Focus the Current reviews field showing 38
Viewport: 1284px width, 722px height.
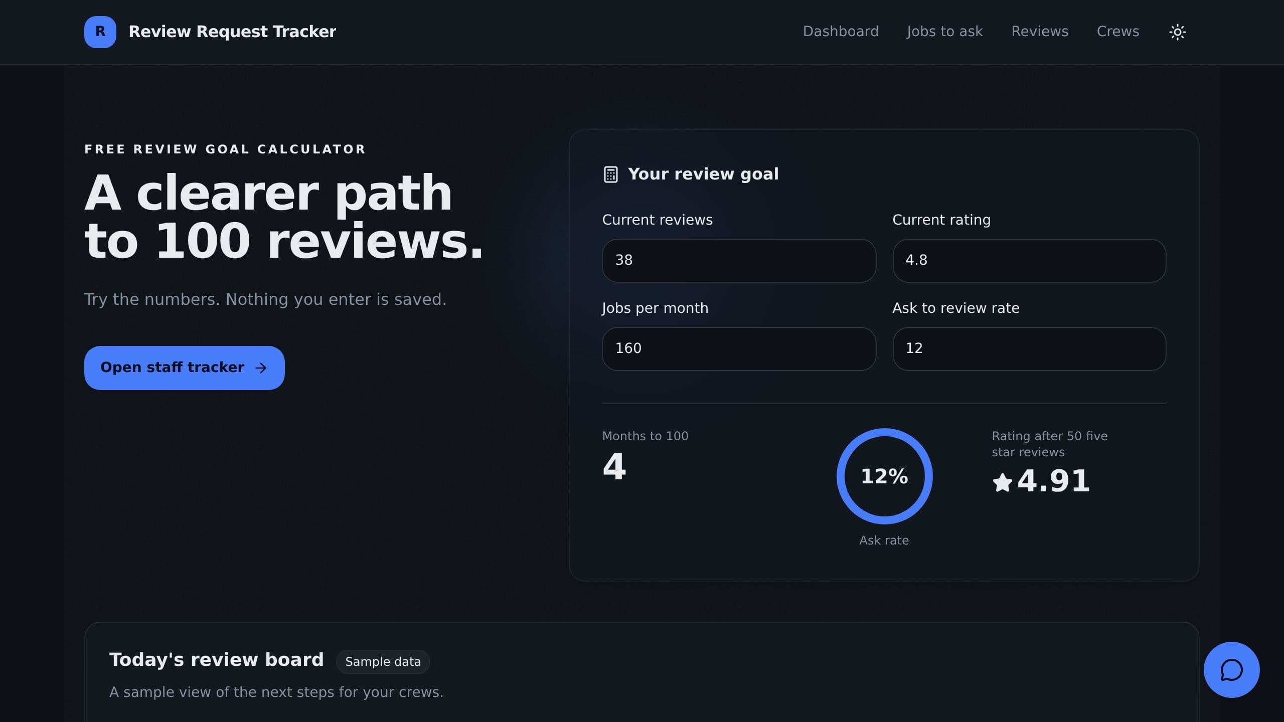tap(739, 260)
